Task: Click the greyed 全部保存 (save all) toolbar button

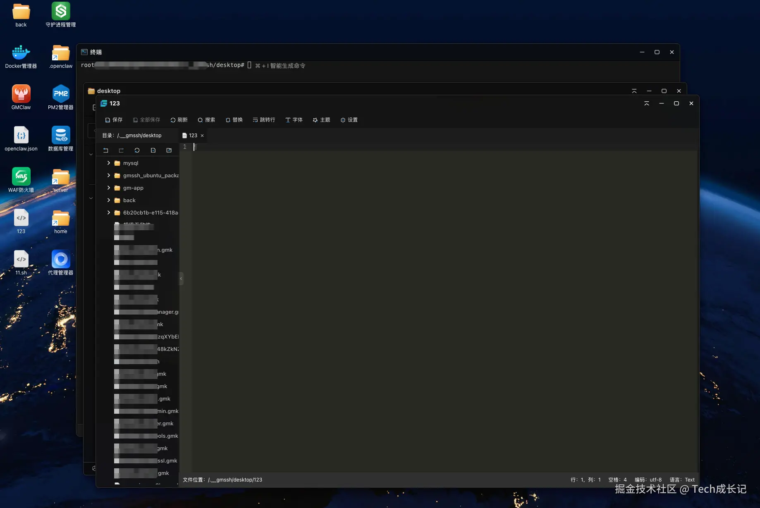Action: click(x=146, y=120)
